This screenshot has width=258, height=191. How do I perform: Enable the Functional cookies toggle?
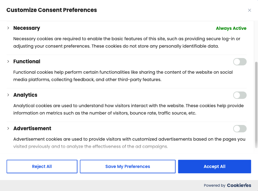(x=240, y=62)
